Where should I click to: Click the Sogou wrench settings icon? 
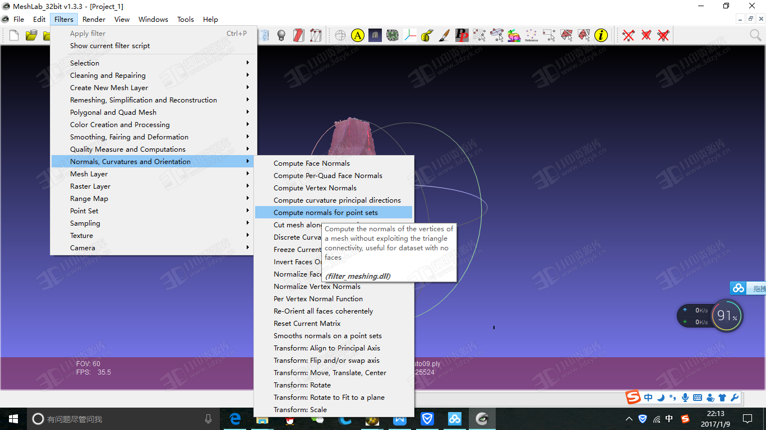(735, 398)
